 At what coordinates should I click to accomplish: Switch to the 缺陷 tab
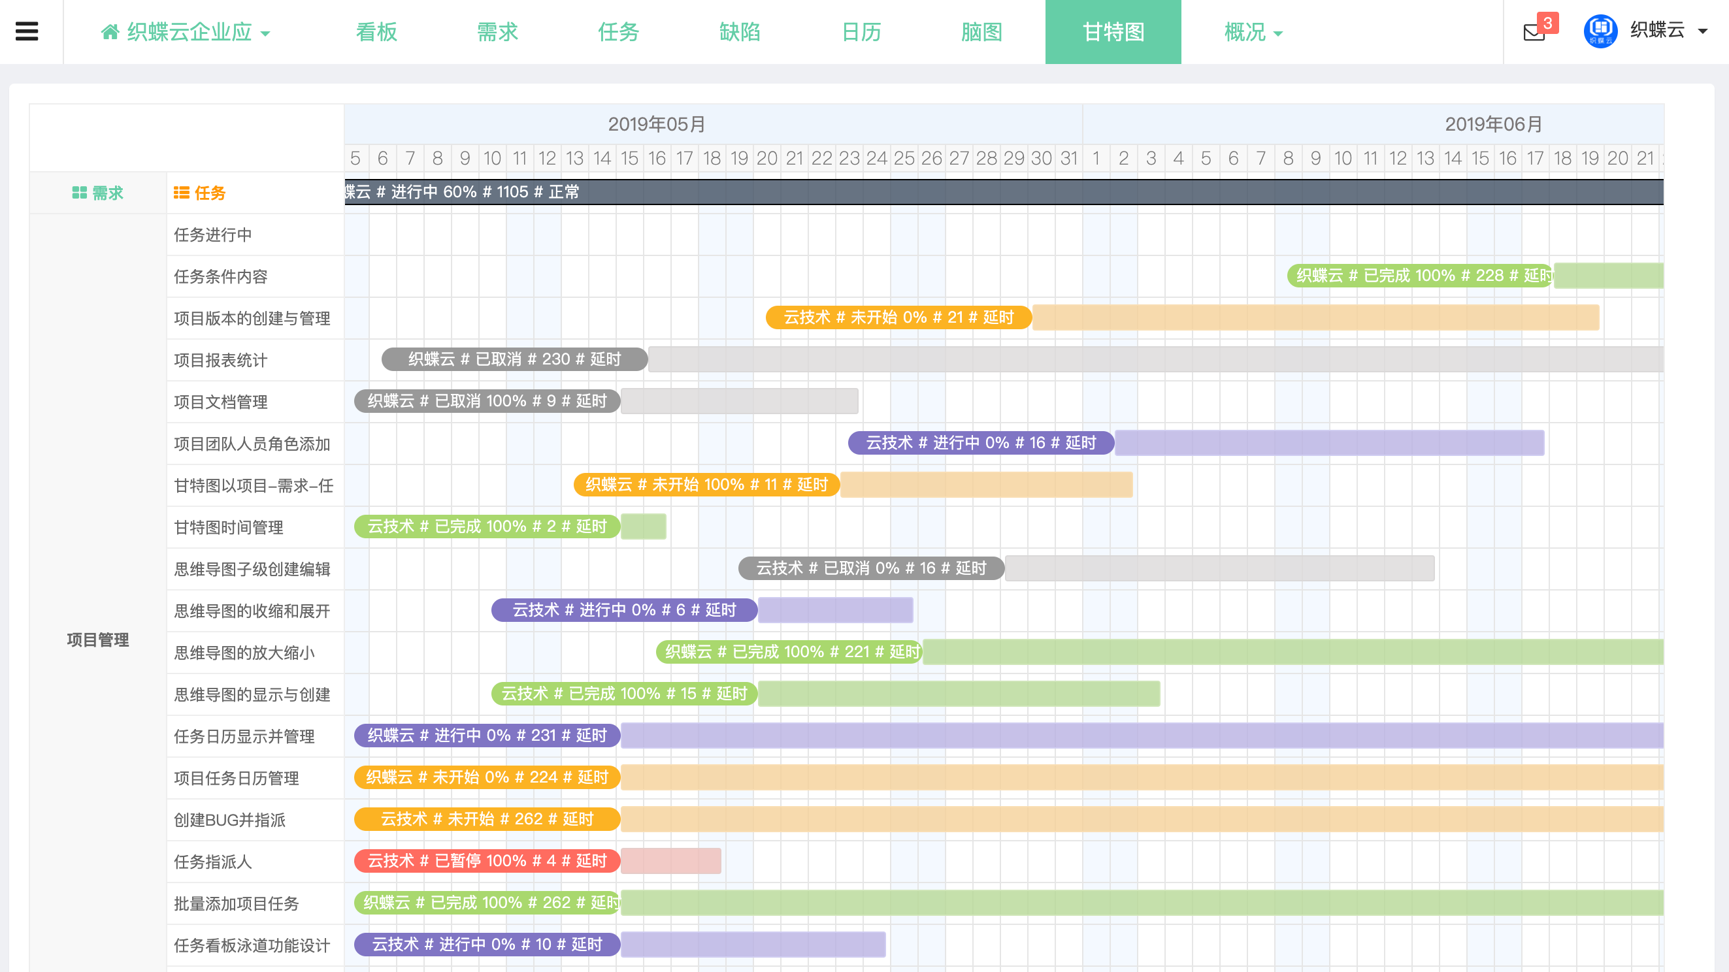tap(740, 31)
